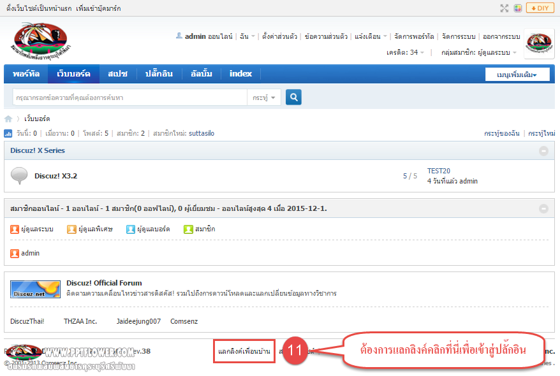The height and width of the screenshot is (376, 560).
Task: Open the index tab
Action: [240, 74]
